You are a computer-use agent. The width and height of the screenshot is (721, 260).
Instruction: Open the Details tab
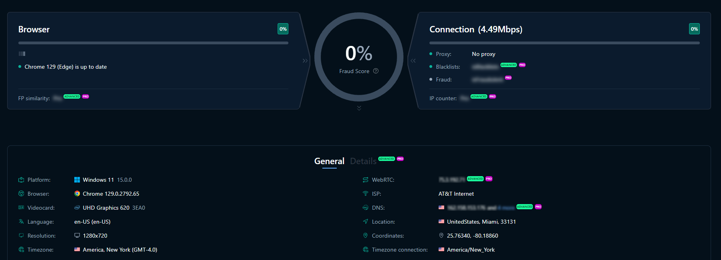click(363, 161)
